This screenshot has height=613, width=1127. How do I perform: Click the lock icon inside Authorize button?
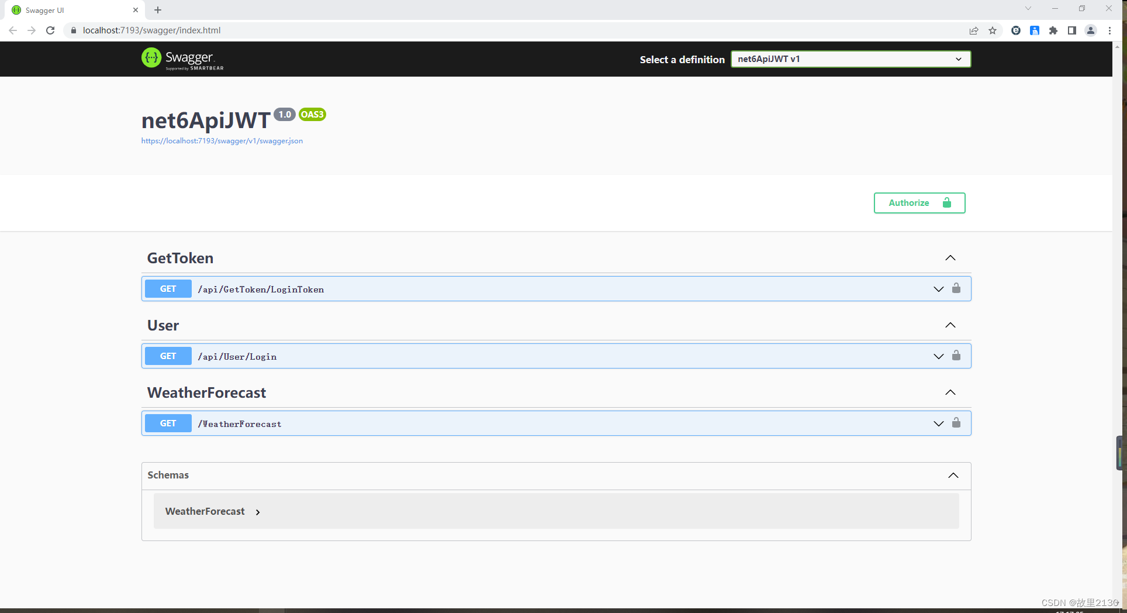point(947,202)
